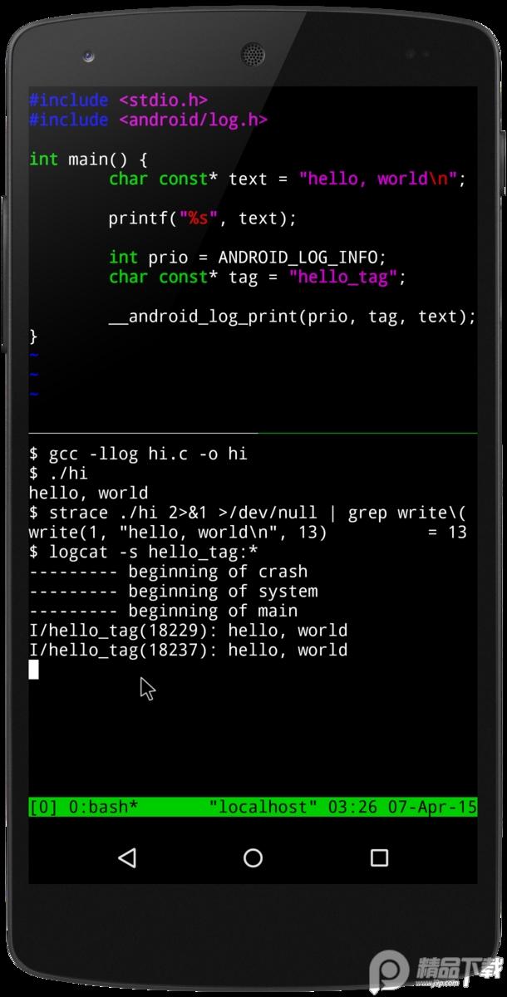Open the Recent apps square button
Screen dimensions: 507x997
coord(379,857)
